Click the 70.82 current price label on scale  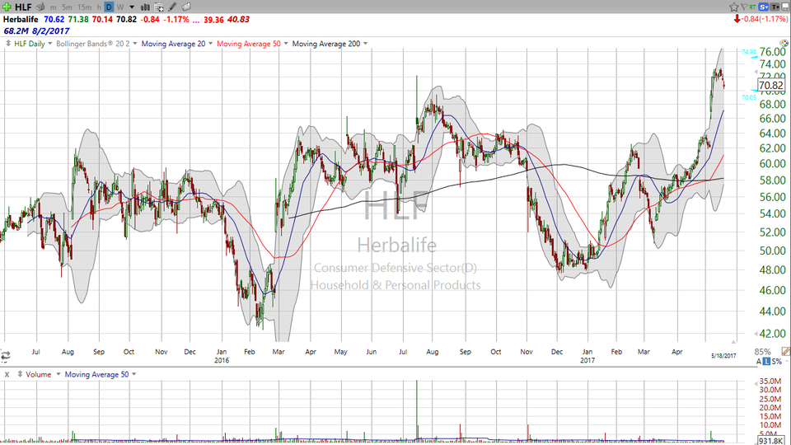point(771,86)
